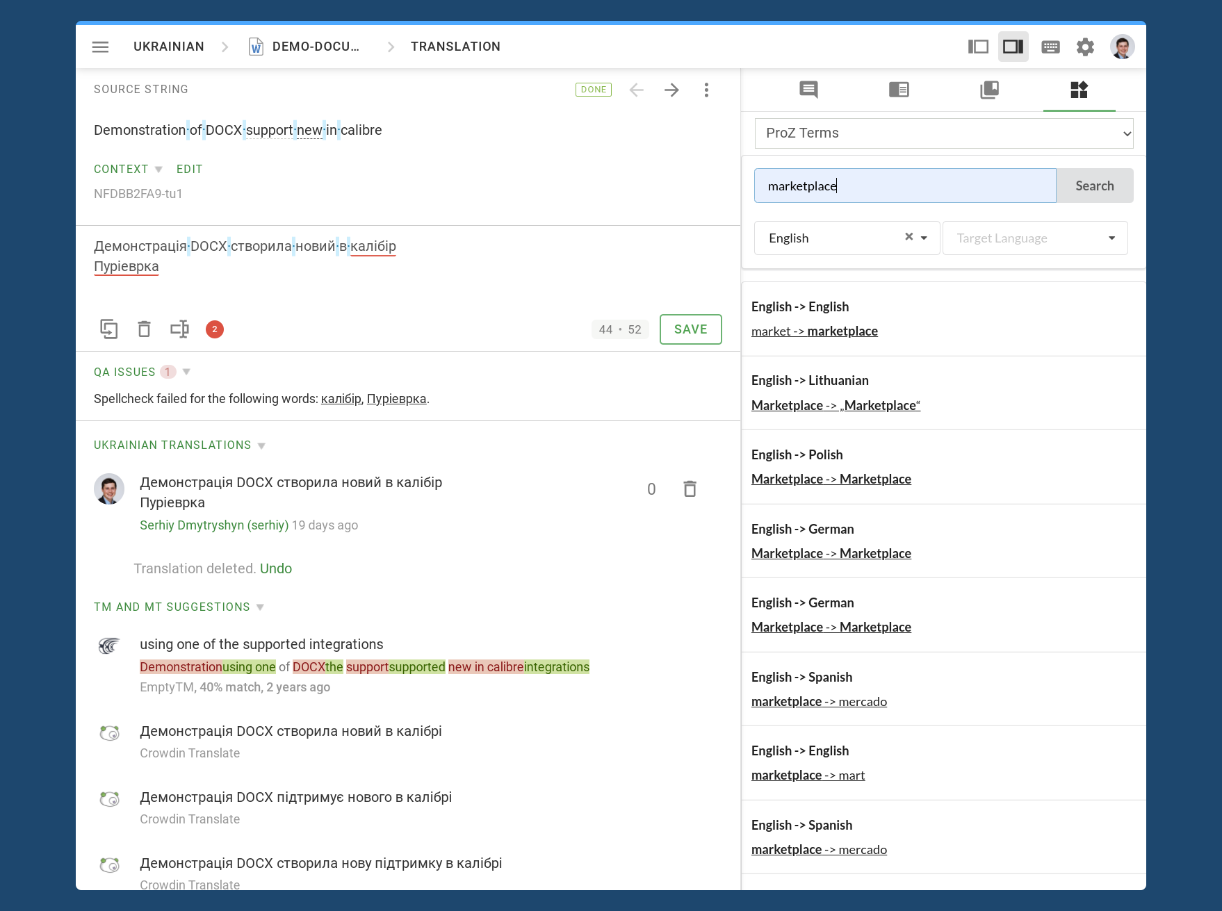Screen dimensions: 1222x911
Task: Open editor settings gear
Action: coord(1085,47)
